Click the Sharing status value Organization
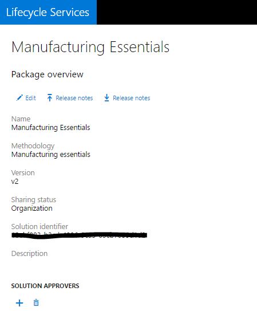 [32, 208]
